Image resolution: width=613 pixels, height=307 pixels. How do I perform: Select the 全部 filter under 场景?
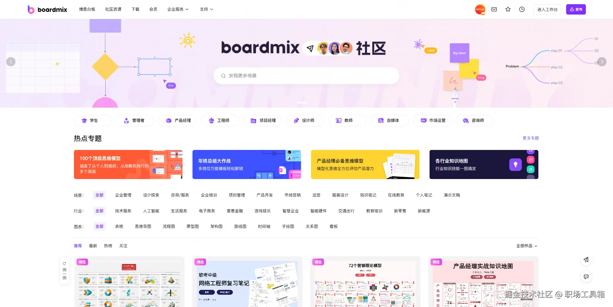click(x=99, y=195)
